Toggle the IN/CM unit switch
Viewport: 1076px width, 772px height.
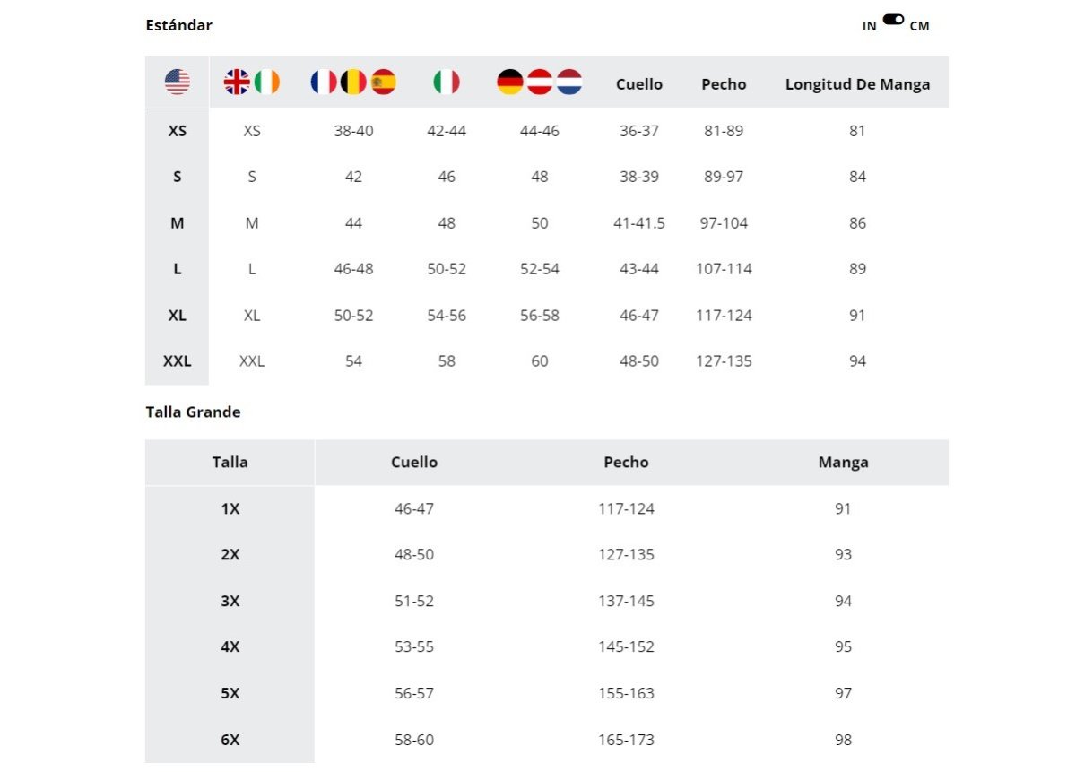(x=893, y=19)
